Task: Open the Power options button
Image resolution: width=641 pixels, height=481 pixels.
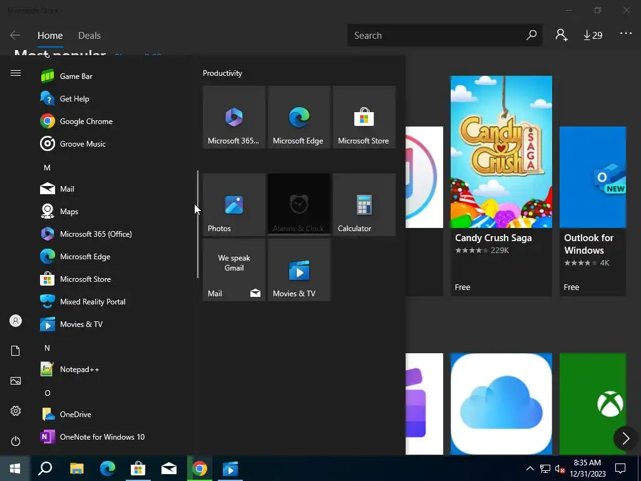Action: pyautogui.click(x=16, y=441)
